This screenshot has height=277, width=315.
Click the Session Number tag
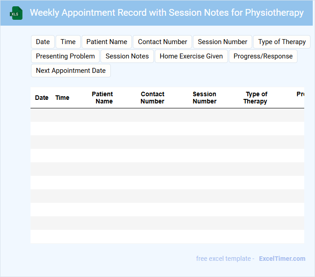pos(223,42)
